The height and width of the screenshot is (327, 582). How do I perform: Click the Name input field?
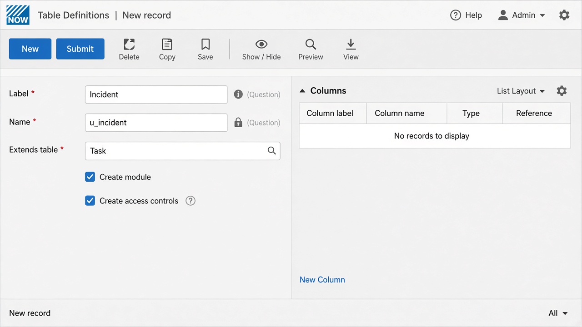pos(156,123)
